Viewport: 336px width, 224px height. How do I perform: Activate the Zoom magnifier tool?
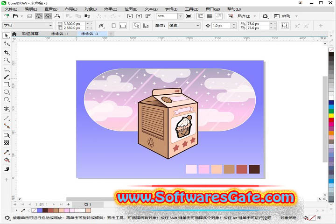click(x=7, y=60)
